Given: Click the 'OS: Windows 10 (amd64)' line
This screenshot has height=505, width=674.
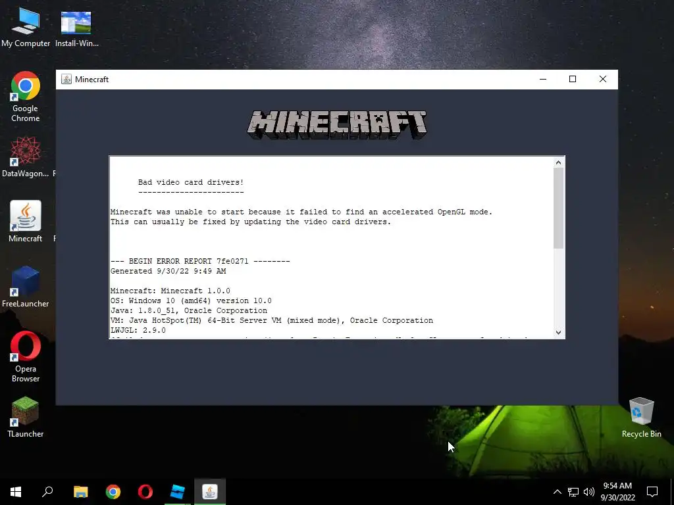Looking at the screenshot, I should [191, 301].
